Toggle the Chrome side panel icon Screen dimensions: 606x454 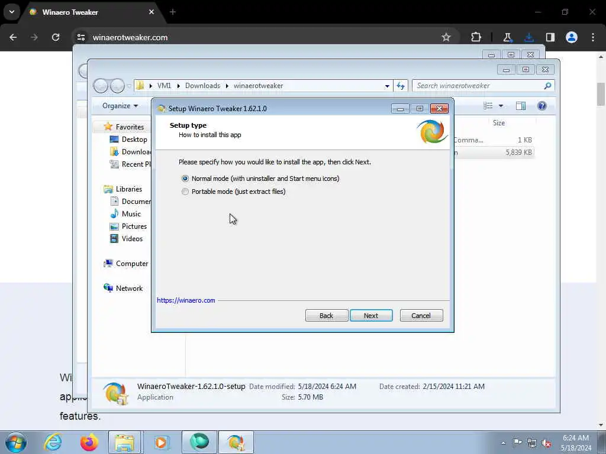click(550, 37)
